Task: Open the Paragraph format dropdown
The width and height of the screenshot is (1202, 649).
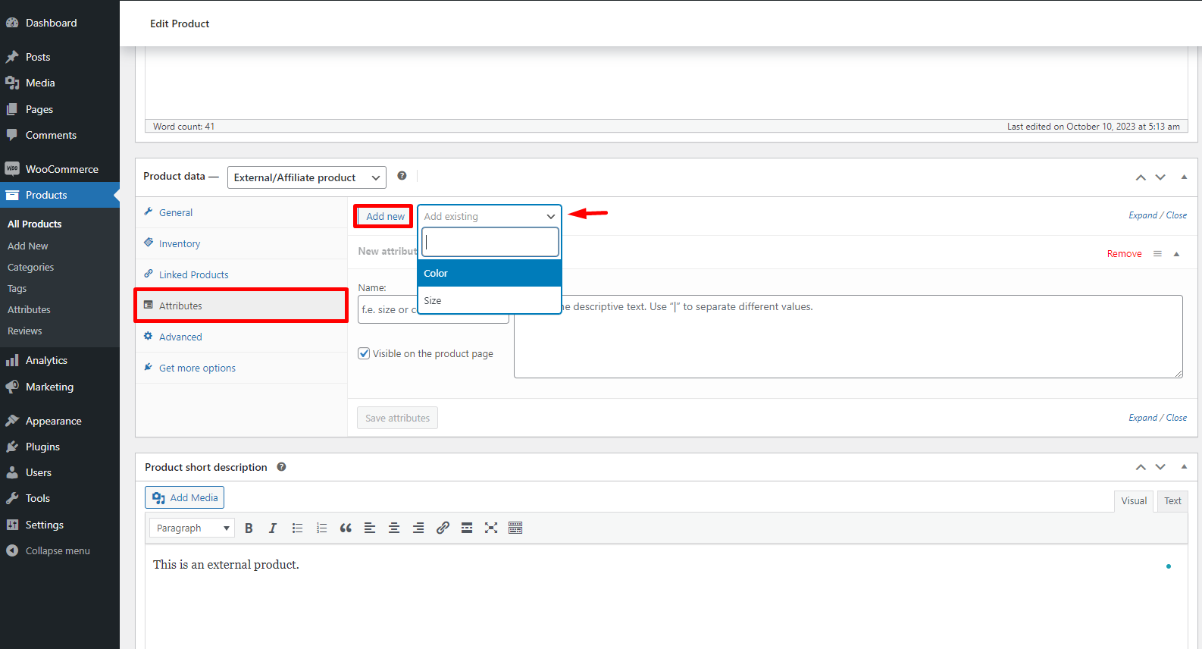Action: [x=192, y=528]
